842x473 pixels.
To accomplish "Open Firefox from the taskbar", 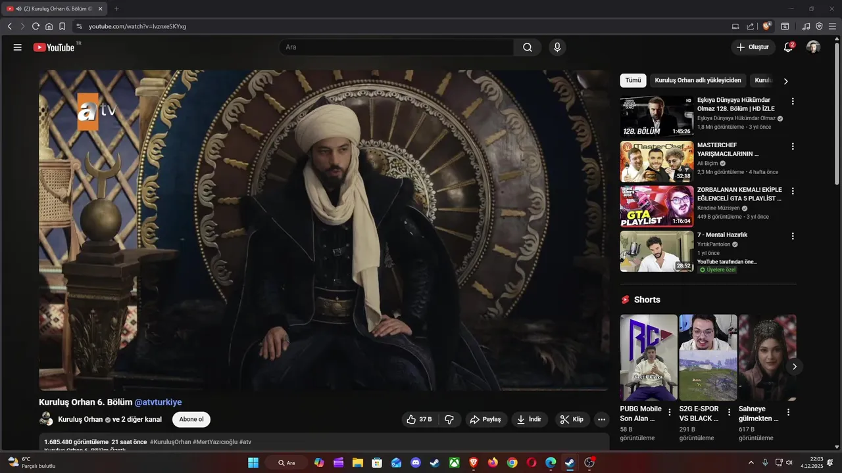I will [x=493, y=462].
